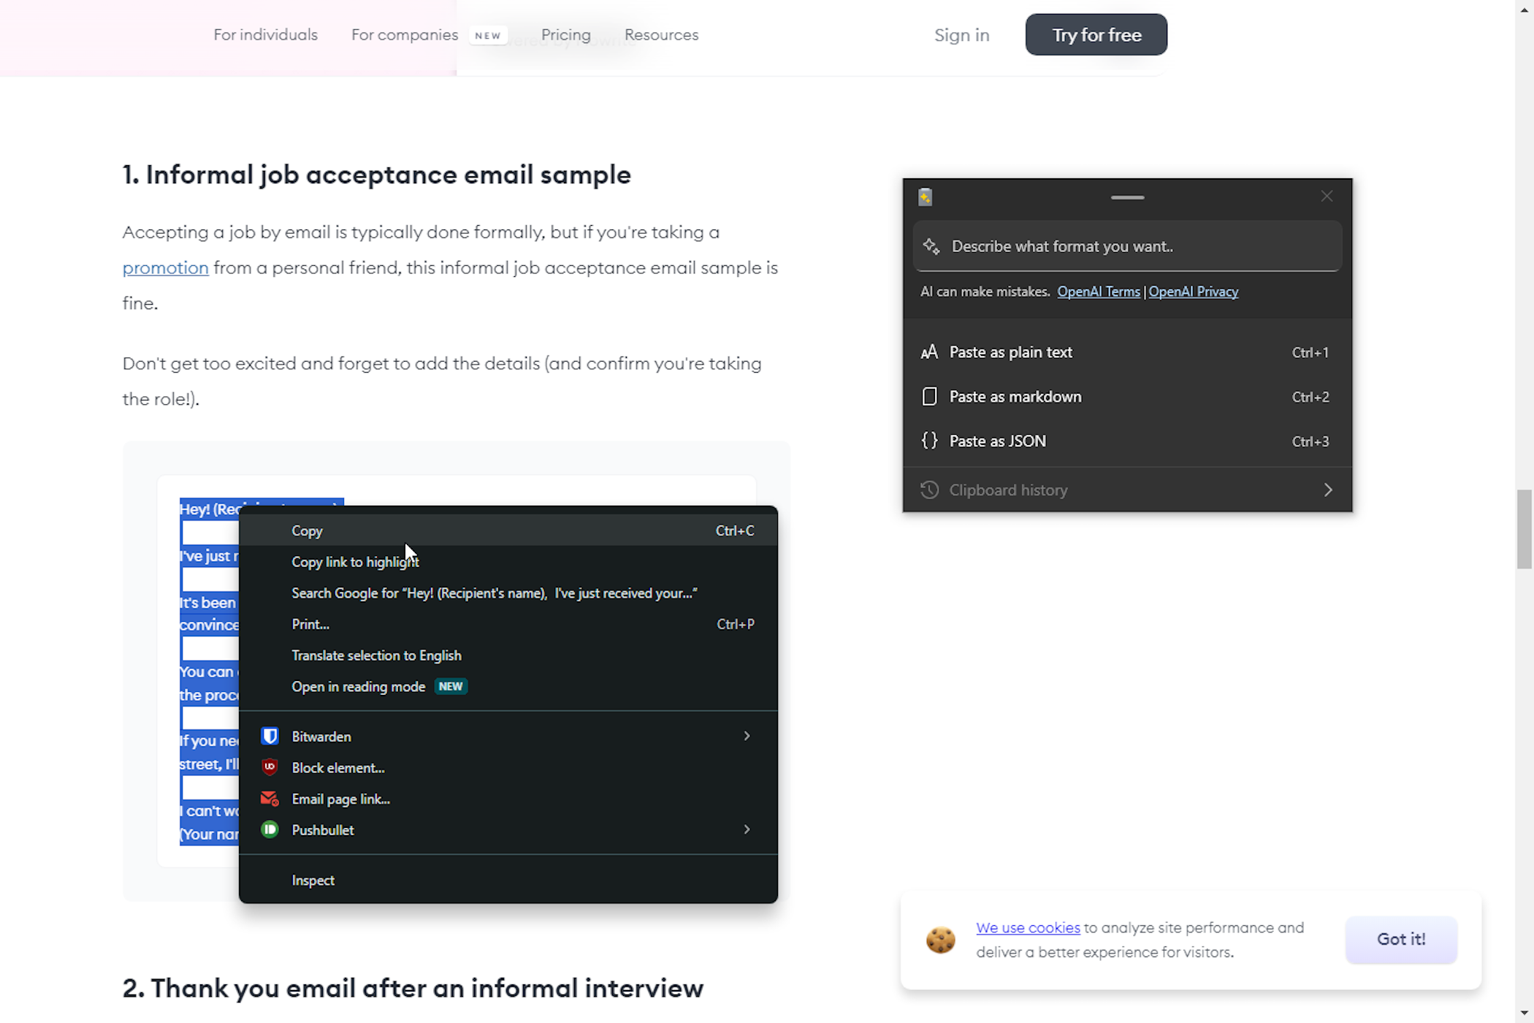Screen dimensions: 1534x1023
Task: Choose Paste as JSON option
Action: 1127,441
